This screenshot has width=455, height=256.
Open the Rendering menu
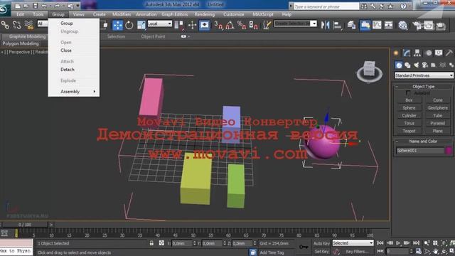205,14
